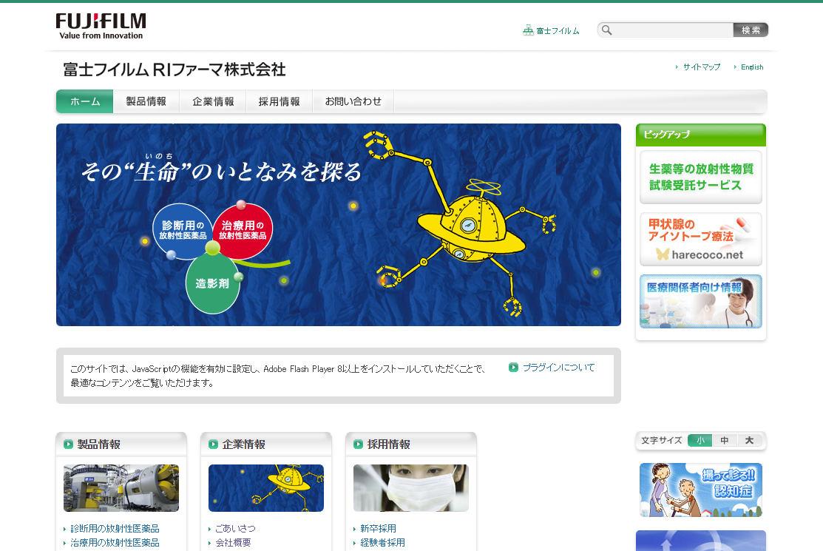Viewport: 823px width, 551px height.
Task: Set text size to 大
Action: [x=750, y=440]
